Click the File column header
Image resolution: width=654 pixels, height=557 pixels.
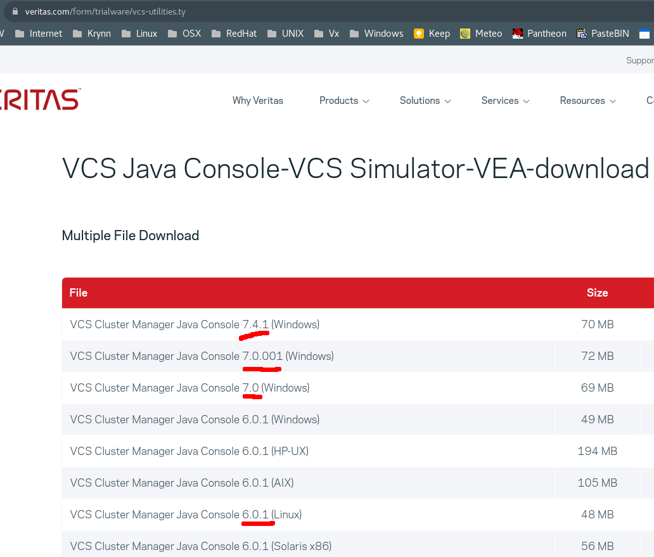pos(79,293)
